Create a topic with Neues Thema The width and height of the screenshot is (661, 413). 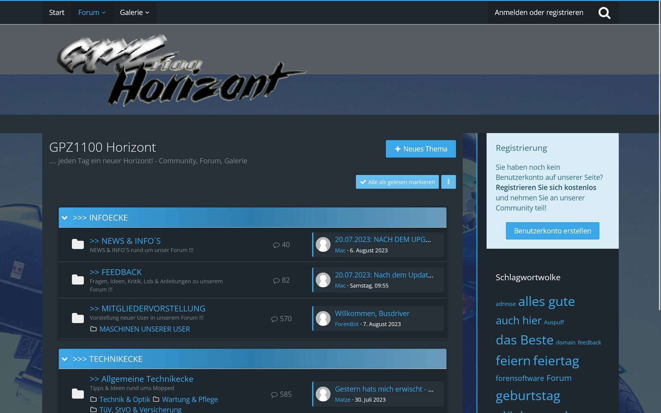tap(421, 149)
